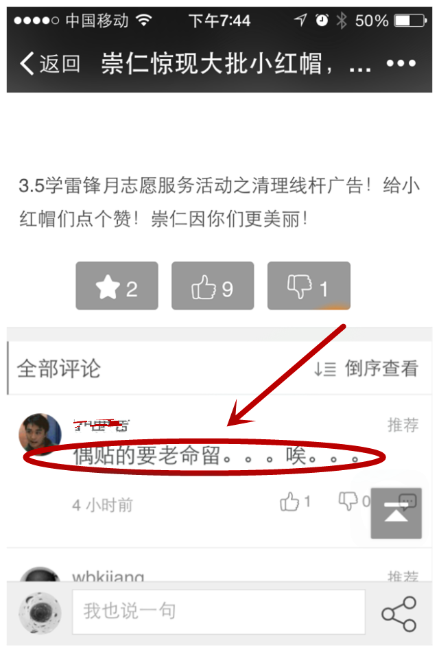Tap your own avatar beside comment box
Image resolution: width=439 pixels, height=652 pixels.
40,613
